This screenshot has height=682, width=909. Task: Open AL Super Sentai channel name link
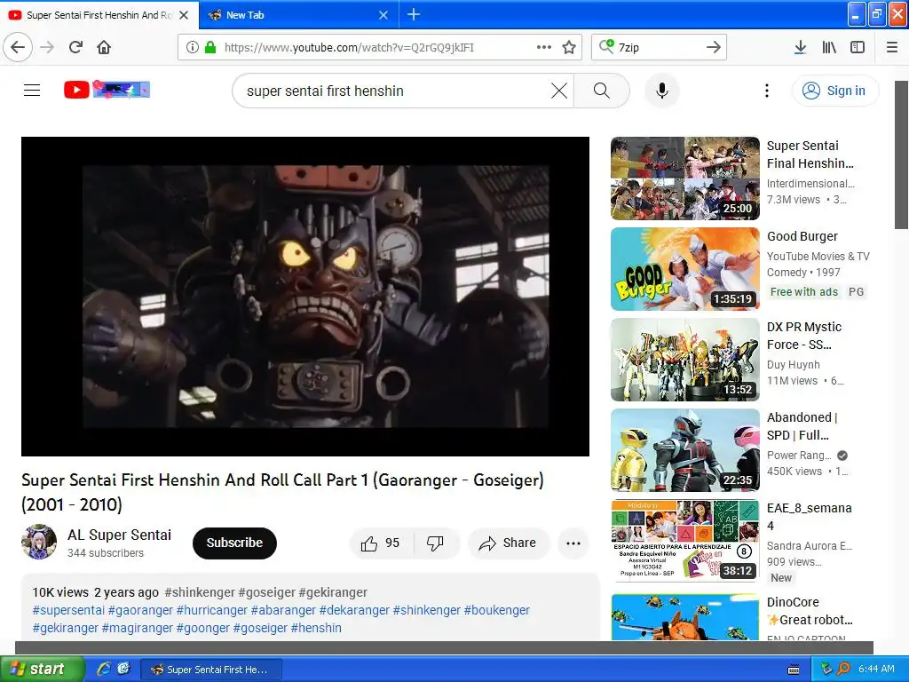tap(119, 535)
